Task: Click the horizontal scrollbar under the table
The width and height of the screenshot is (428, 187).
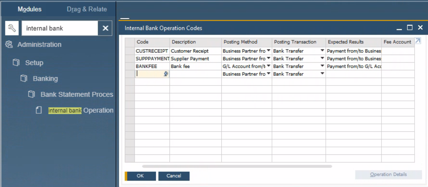Action: click(237, 166)
